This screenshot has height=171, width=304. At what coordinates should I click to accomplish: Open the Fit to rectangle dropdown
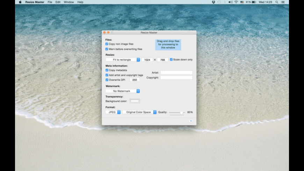point(123,60)
